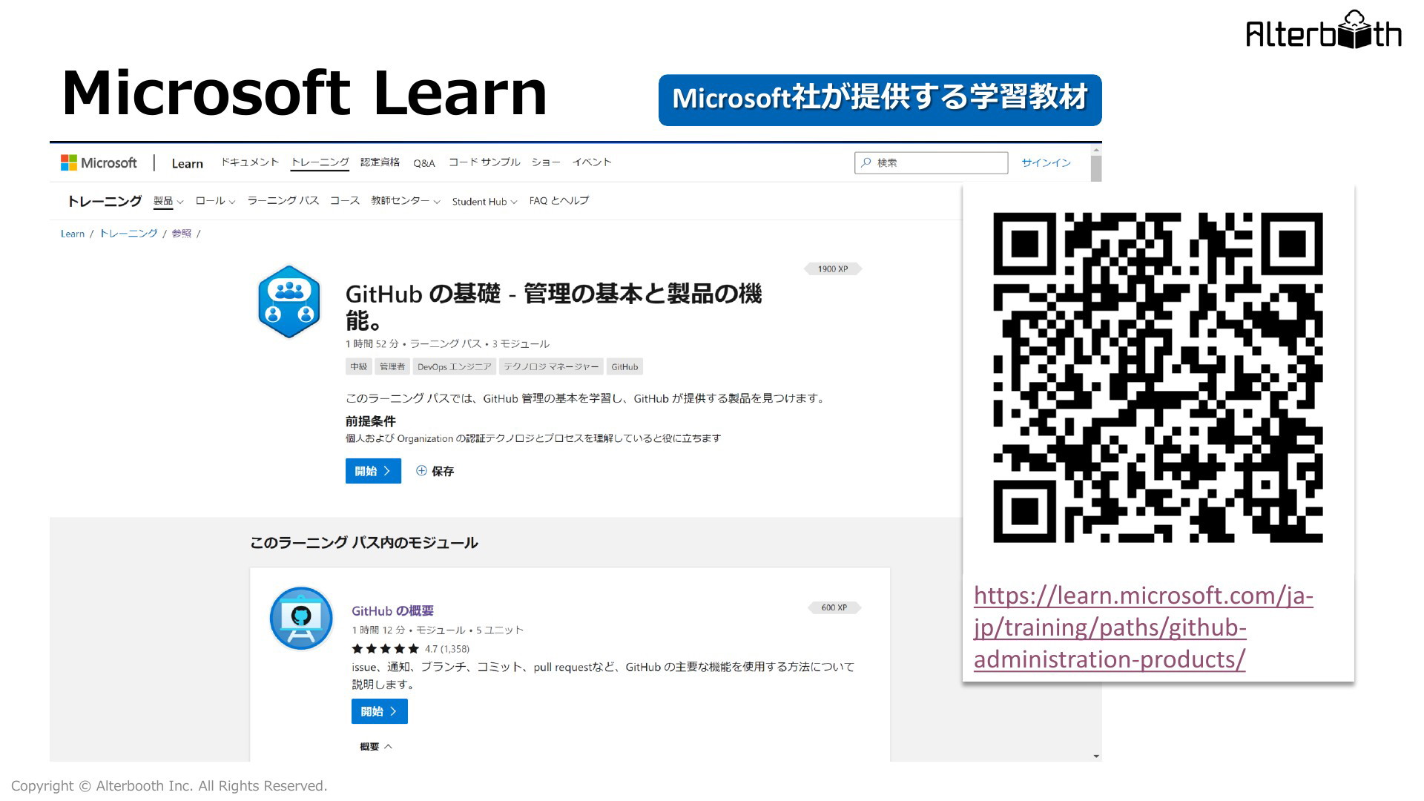Click the 1900 XP badge
The width and height of the screenshot is (1424, 801).
click(x=833, y=268)
